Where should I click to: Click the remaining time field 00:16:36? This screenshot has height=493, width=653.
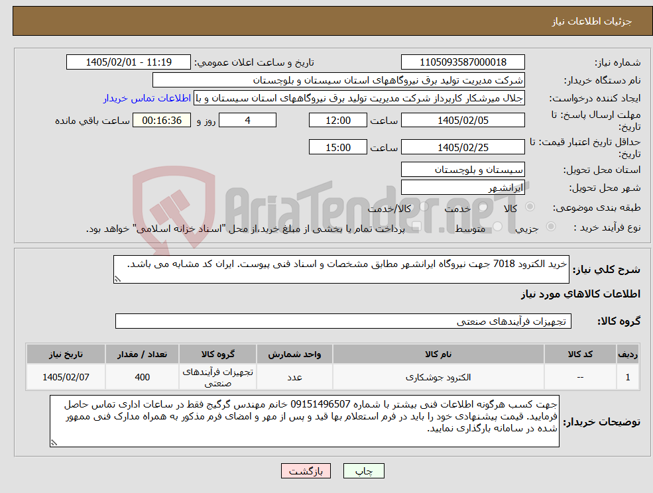tap(162, 121)
